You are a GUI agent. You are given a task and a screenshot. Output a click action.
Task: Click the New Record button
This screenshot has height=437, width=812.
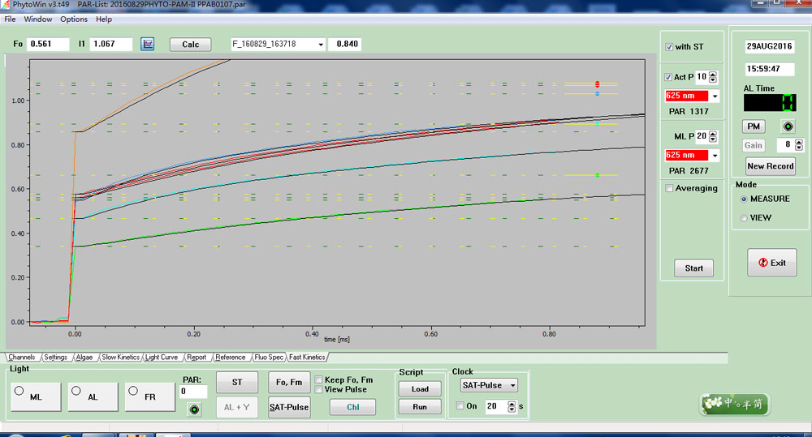[770, 165]
